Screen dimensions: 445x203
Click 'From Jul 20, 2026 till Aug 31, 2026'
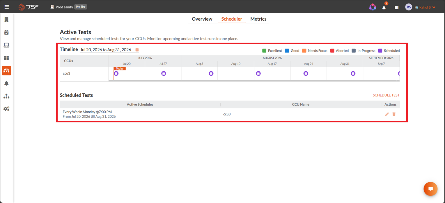(x=89, y=117)
